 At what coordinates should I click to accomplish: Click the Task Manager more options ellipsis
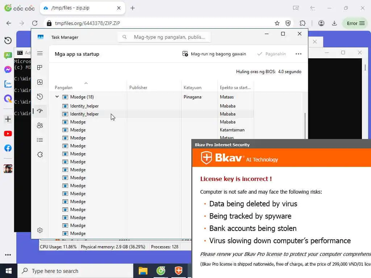tap(299, 54)
